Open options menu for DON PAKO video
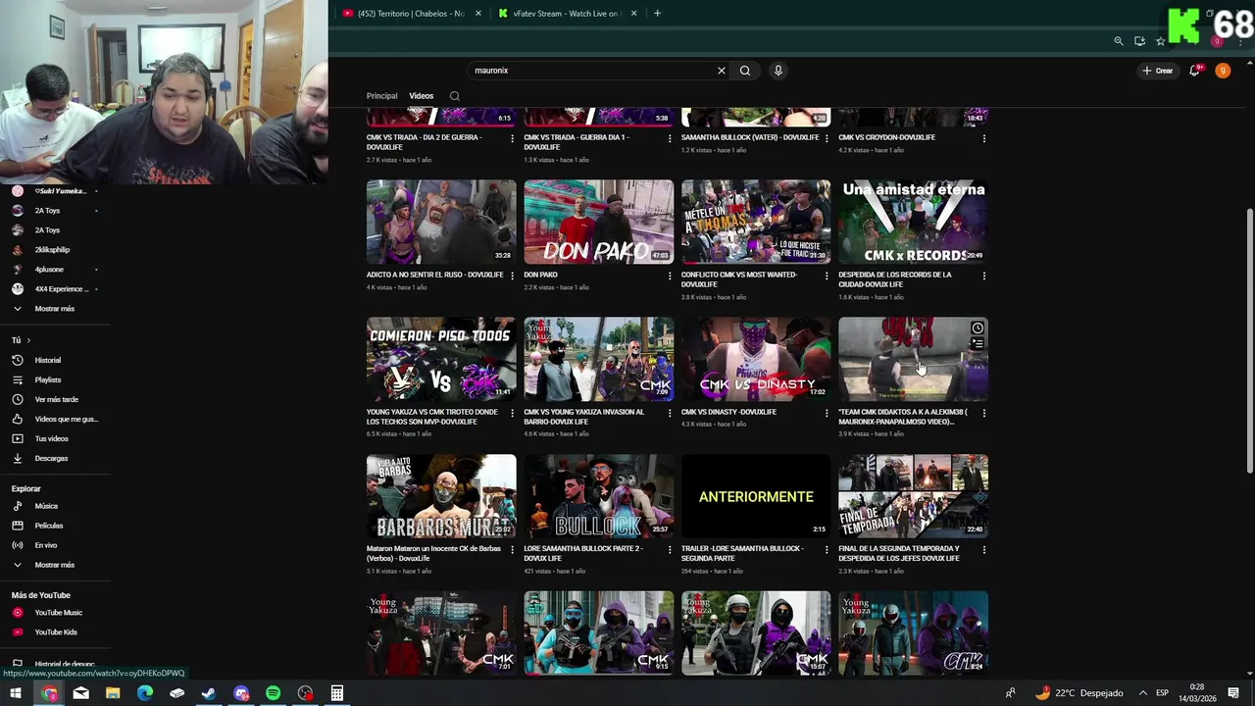1255x706 pixels. point(670,276)
